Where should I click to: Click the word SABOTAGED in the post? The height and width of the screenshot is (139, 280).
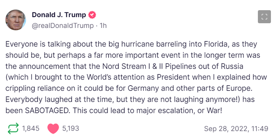point(46,111)
